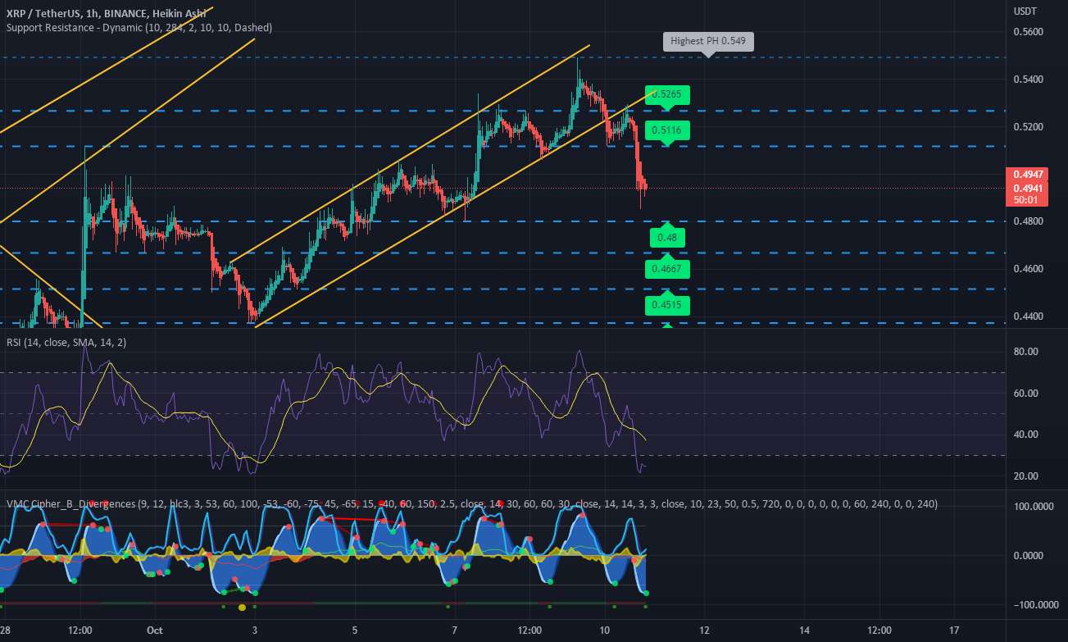Click the 20.00 RSI axis value
The width and height of the screenshot is (1068, 642).
tap(1026, 476)
